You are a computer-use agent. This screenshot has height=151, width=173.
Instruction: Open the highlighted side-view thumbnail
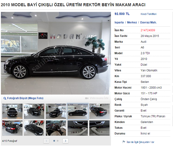(78, 111)
